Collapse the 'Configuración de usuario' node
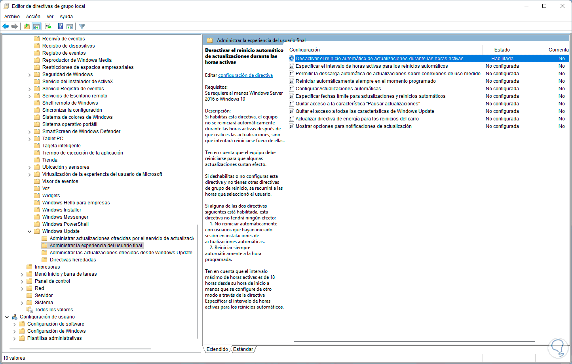This screenshot has height=364, width=572. [x=7, y=317]
